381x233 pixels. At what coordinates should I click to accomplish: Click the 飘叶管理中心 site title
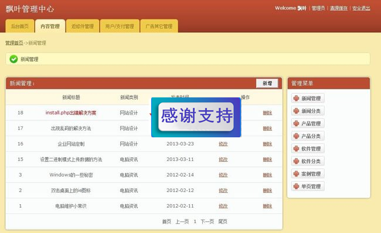coord(30,9)
